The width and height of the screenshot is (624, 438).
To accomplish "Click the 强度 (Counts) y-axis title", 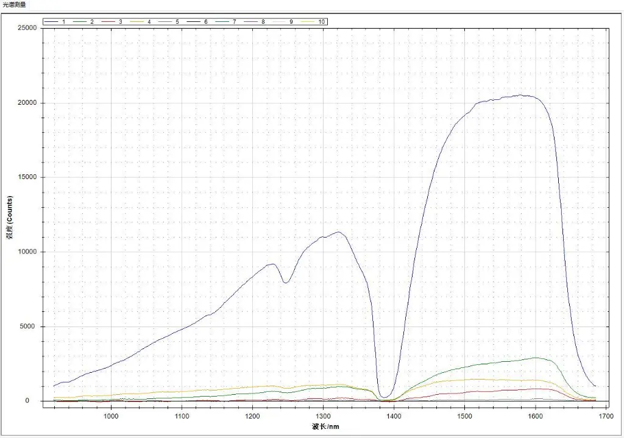I will click(x=9, y=217).
